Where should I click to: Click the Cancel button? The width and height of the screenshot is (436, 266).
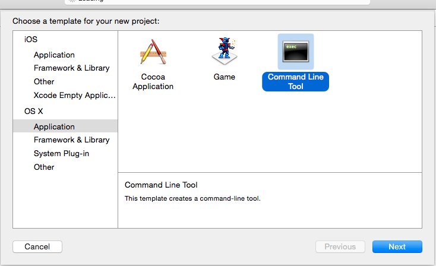[x=37, y=246]
